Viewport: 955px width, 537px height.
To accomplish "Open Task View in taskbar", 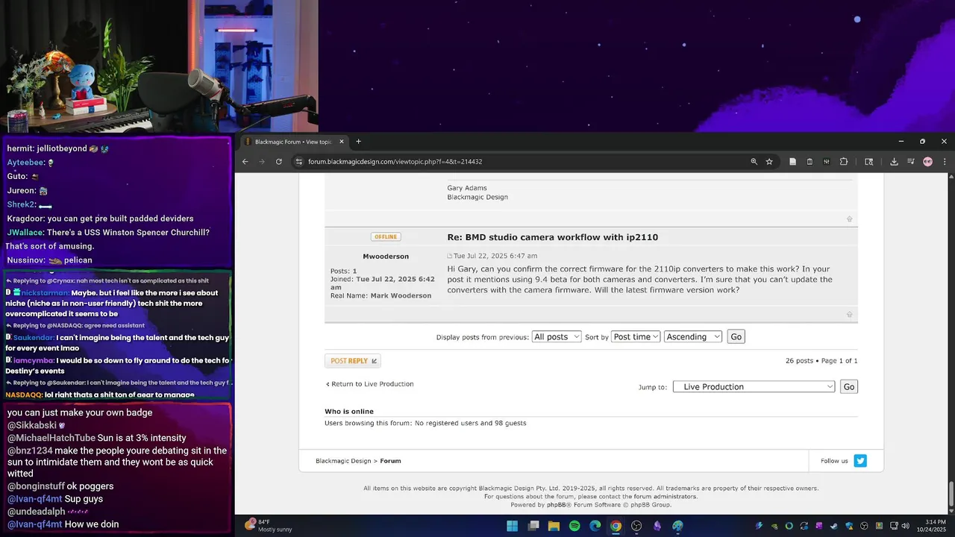I will pos(533,526).
